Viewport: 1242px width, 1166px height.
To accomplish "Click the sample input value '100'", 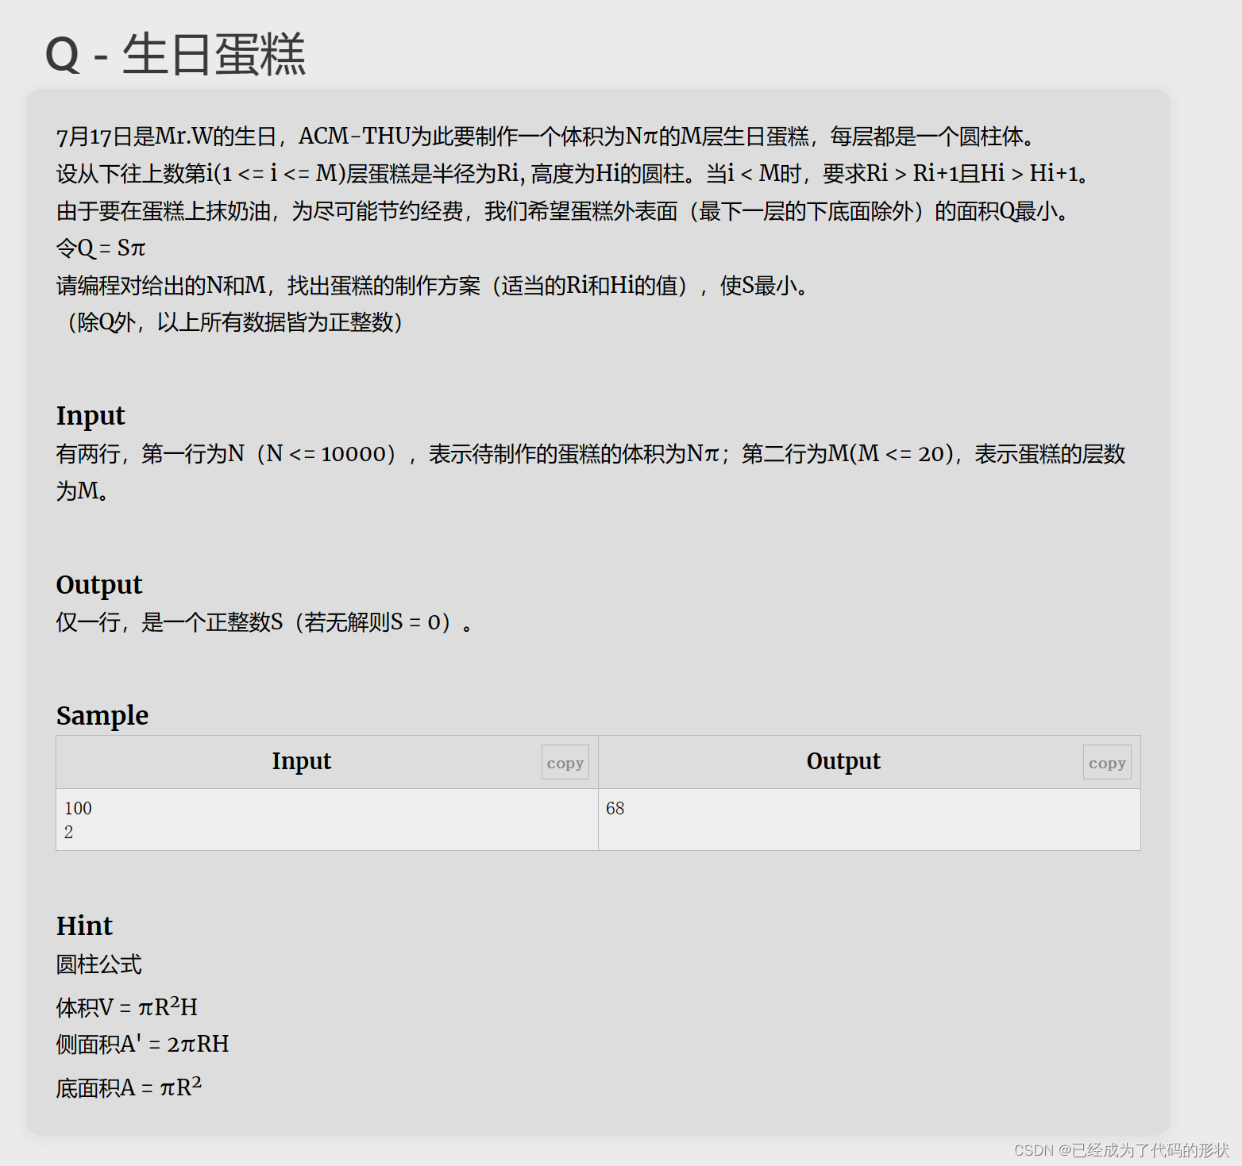I will [78, 808].
